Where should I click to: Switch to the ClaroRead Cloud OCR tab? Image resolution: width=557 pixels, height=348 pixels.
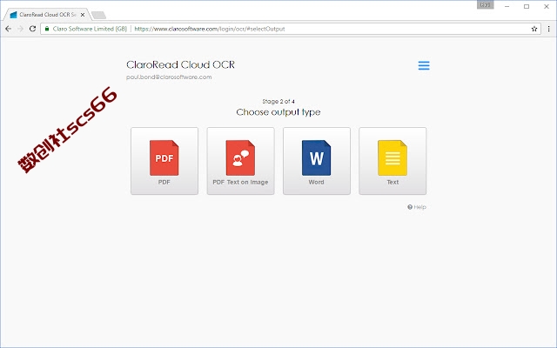point(46,15)
